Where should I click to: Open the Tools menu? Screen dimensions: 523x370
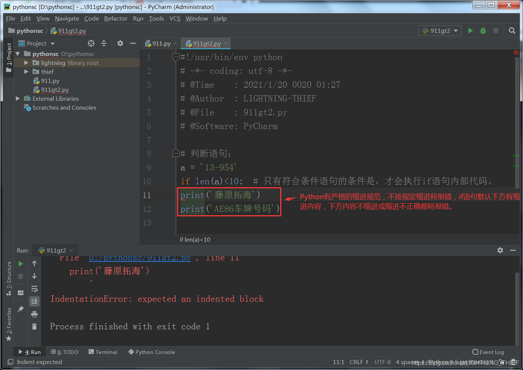[x=156, y=18]
